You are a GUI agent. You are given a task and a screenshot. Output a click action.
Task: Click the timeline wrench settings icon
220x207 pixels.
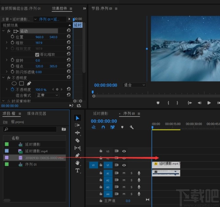point(132,127)
